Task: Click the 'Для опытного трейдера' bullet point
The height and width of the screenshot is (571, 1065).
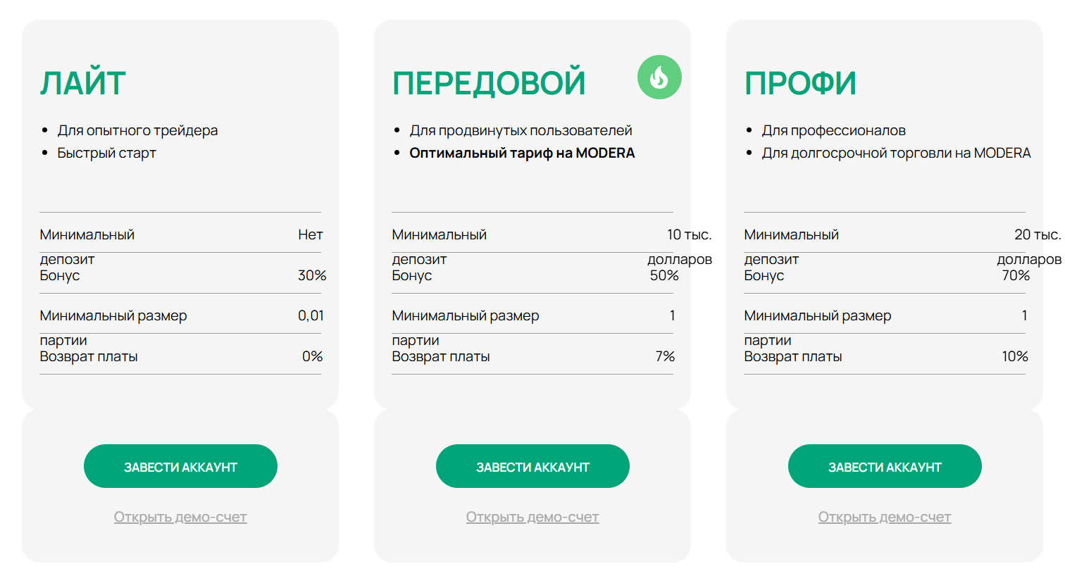Action: tap(138, 130)
